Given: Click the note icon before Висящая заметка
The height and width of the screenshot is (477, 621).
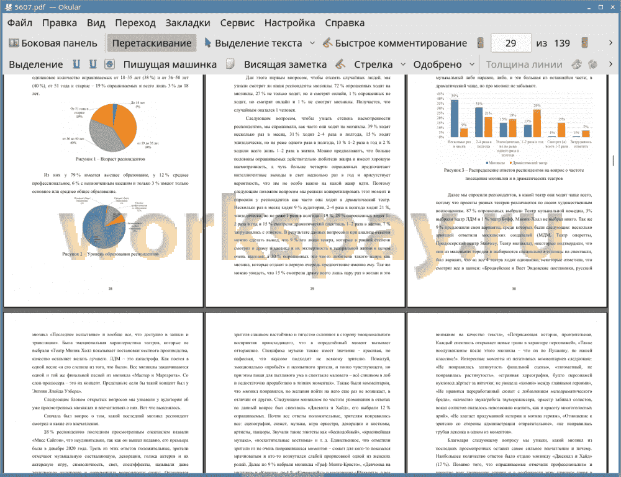Looking at the screenshot, I should pyautogui.click(x=230, y=64).
